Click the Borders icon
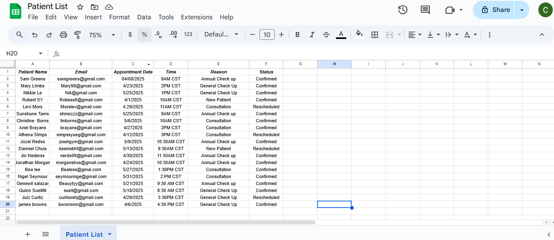The width and height of the screenshot is (554, 240). [x=375, y=35]
